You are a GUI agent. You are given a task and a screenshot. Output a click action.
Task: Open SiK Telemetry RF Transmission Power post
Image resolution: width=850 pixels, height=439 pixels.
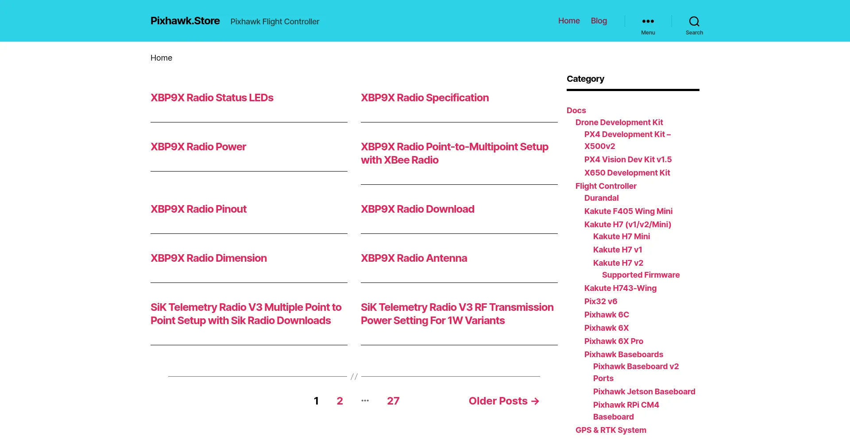[457, 314]
